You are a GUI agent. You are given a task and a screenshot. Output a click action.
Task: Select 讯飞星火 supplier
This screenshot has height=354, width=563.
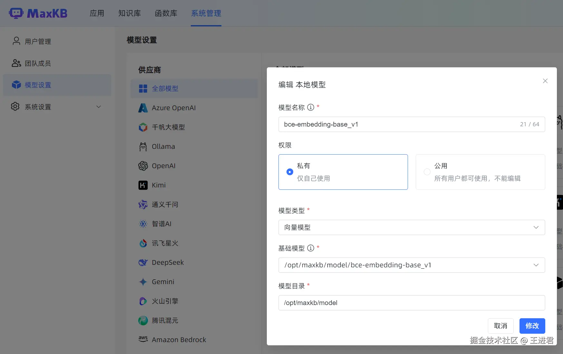tap(194, 243)
